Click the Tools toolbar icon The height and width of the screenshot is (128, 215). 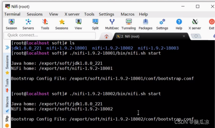coord(45,24)
